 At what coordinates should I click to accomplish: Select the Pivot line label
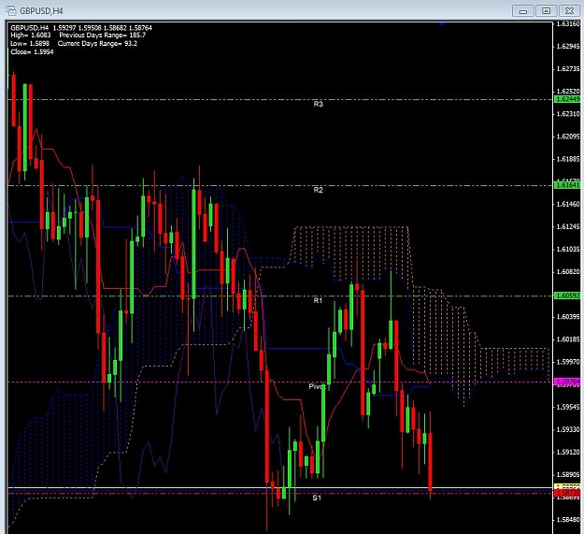(x=317, y=386)
